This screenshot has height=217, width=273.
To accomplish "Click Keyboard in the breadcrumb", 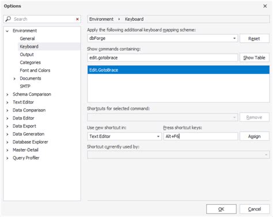I will (134, 19).
